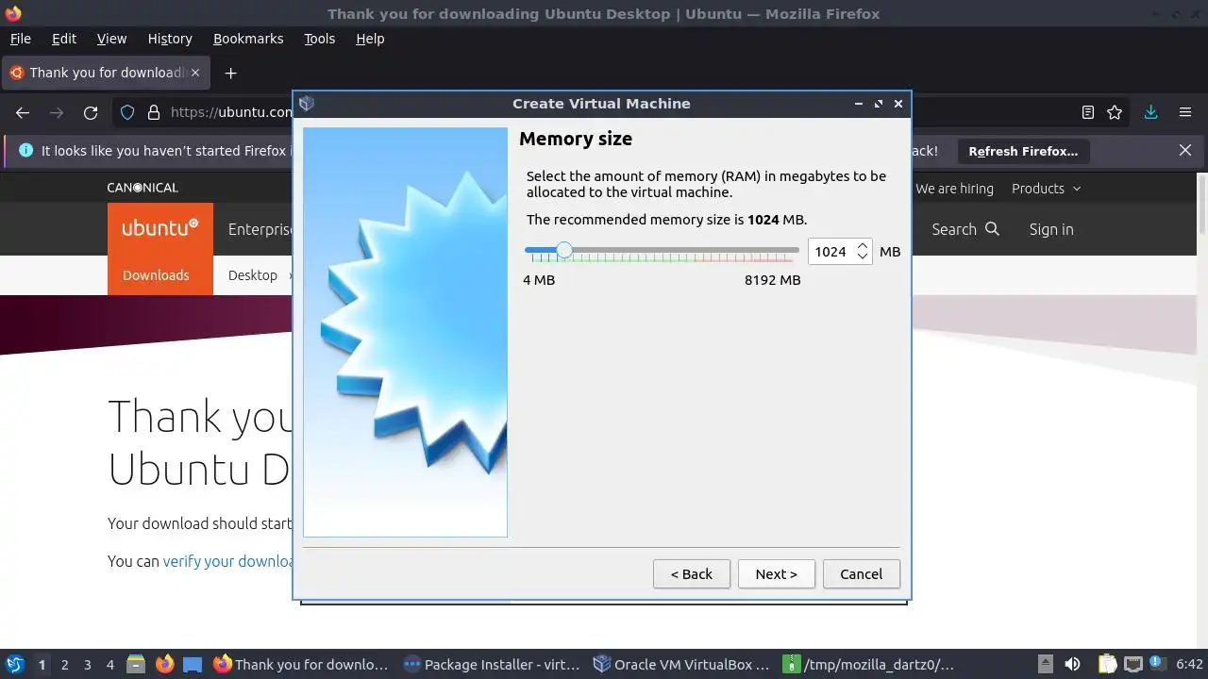
Task: Select the 'Thank you for downloading' browser tab
Action: [x=104, y=73]
